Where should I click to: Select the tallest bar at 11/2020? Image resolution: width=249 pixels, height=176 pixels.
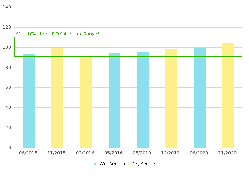coord(228,95)
